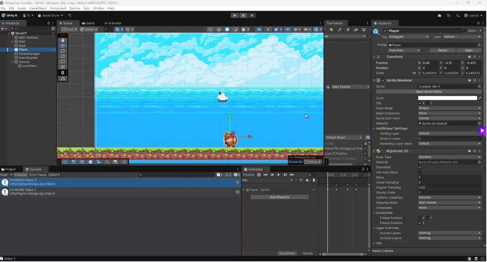Switch to the Animator tab
The width and height of the screenshot is (487, 262).
click(x=113, y=23)
